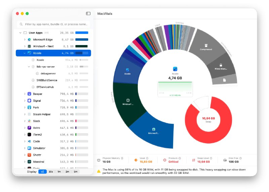Expand the Windsurf - Next row
269x192 pixels.
click(25, 46)
